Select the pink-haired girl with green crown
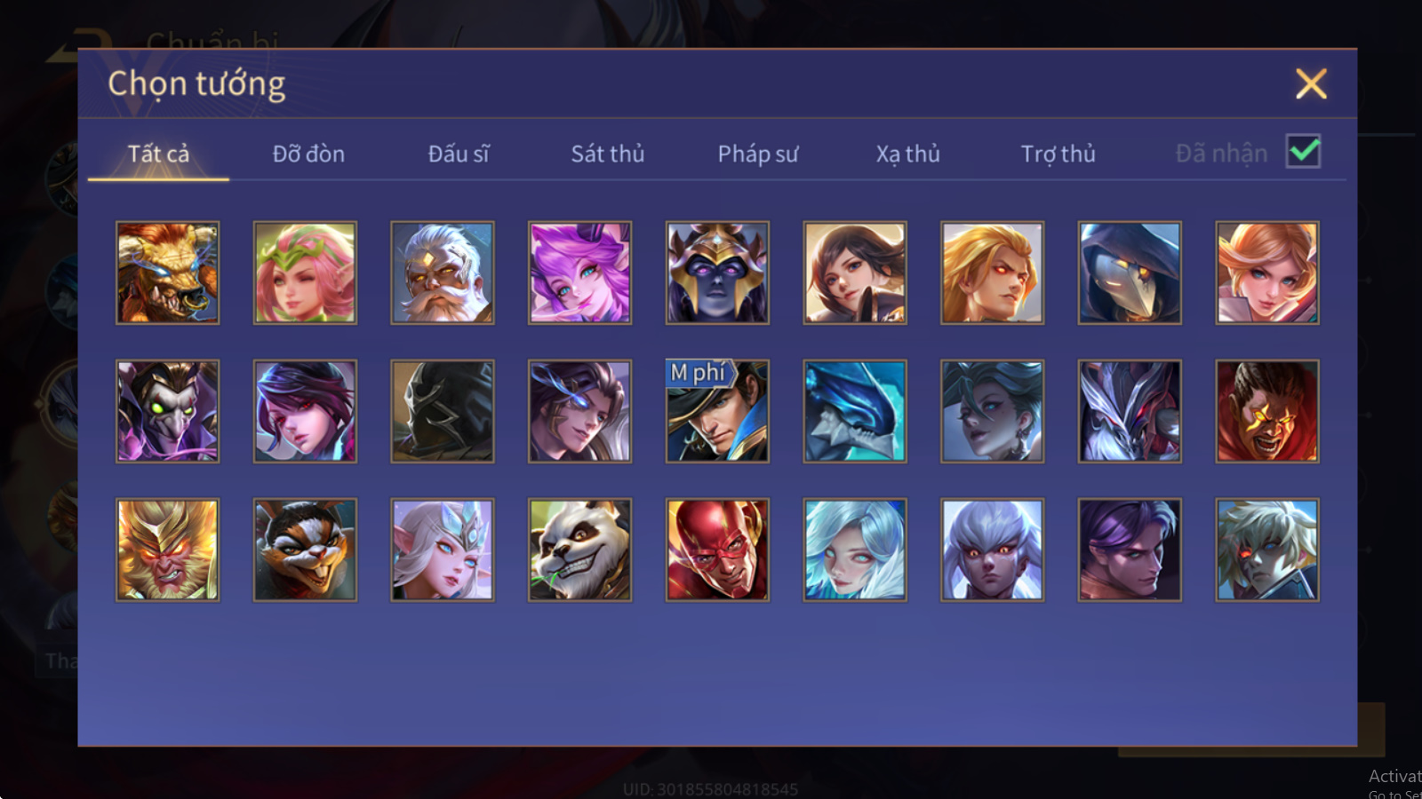1422x799 pixels. [305, 273]
